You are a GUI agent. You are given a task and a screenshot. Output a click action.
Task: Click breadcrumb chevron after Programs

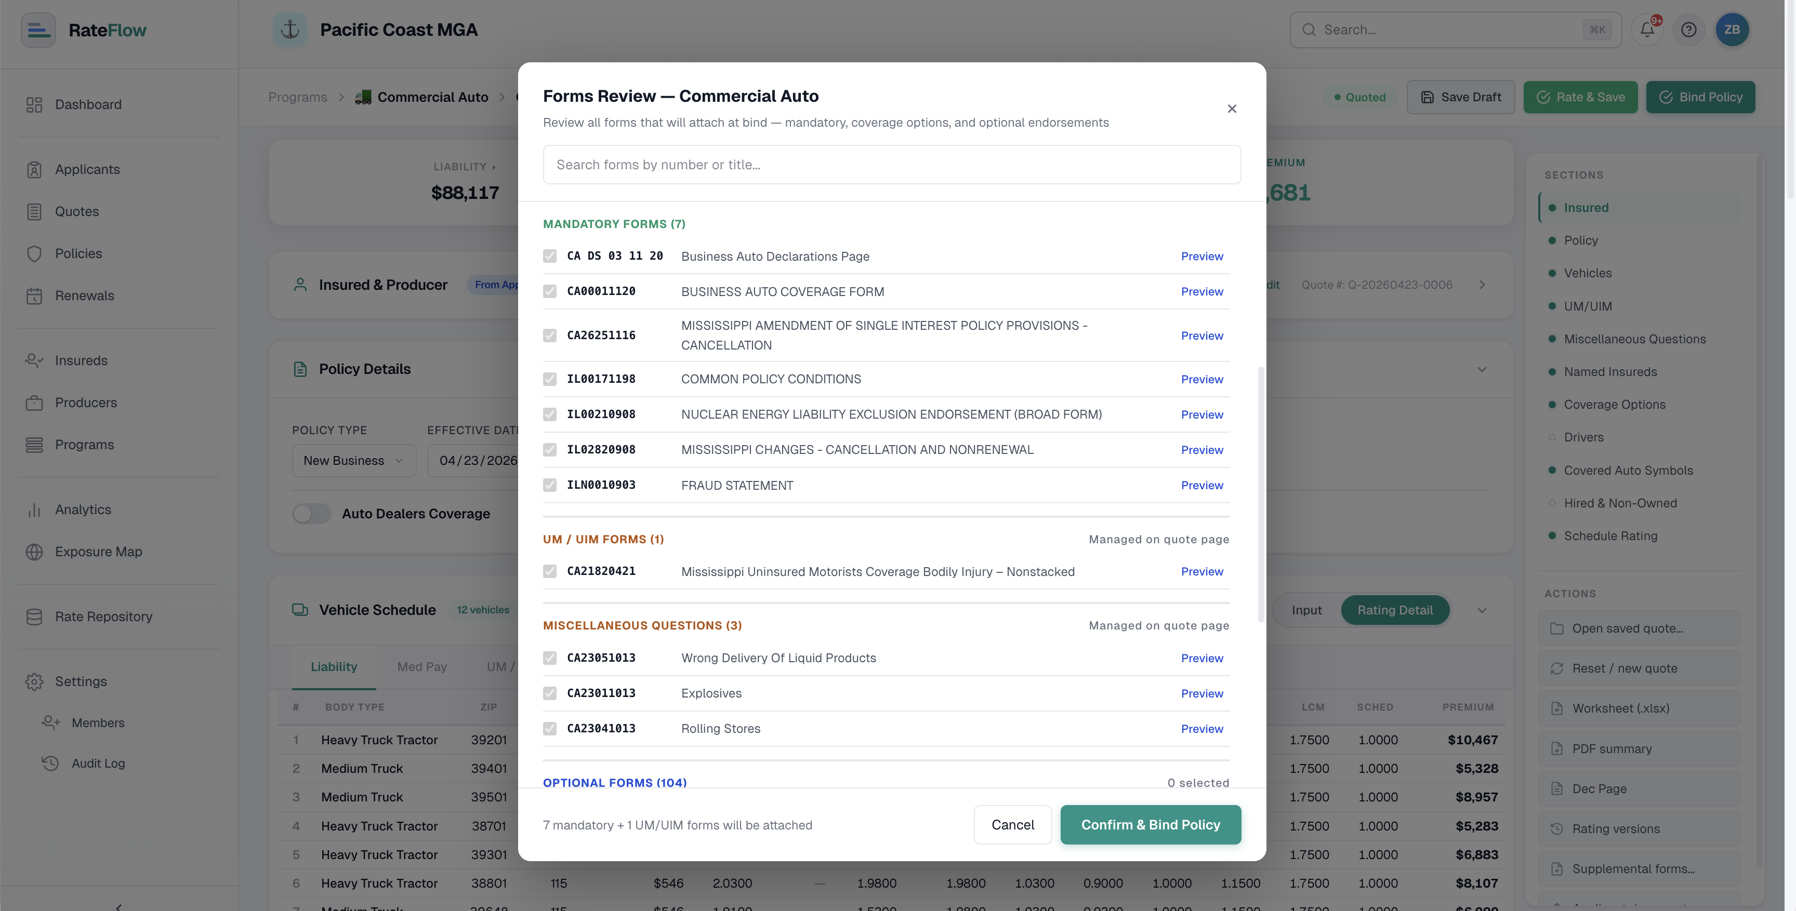pos(341,98)
